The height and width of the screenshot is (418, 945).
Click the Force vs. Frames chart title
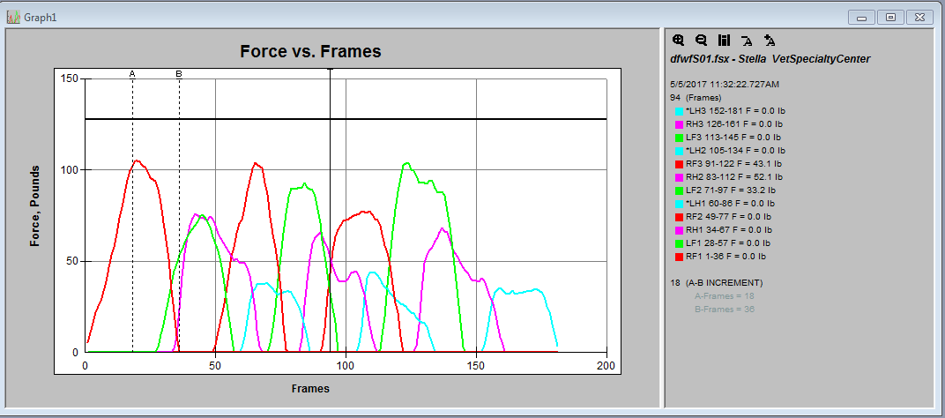(x=310, y=52)
